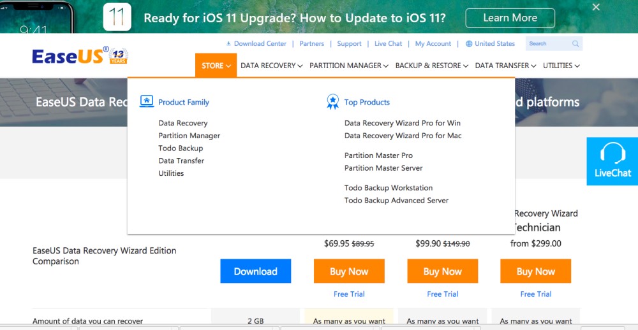Click Buy Now for the $69.95 edition
The image size is (638, 330).
[349, 271]
